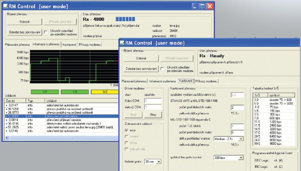This screenshot has width=301, height=171.
Task: Select table row 'úvodní 75 -> 3200'
Action: (x=274, y=103)
